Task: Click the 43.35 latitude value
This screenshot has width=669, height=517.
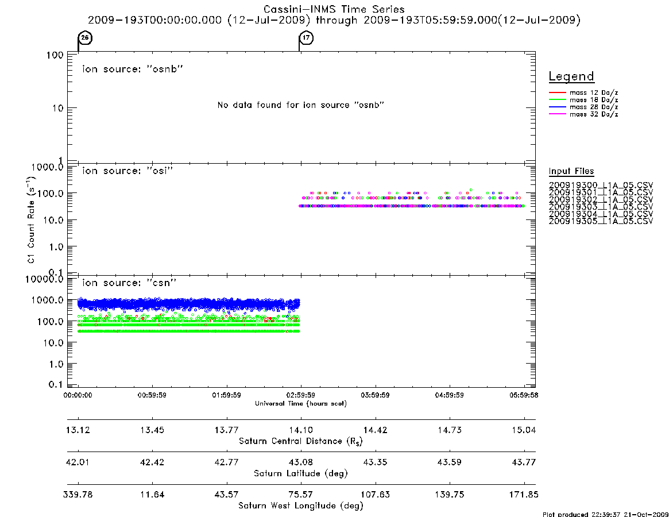Action: pyautogui.click(x=375, y=462)
